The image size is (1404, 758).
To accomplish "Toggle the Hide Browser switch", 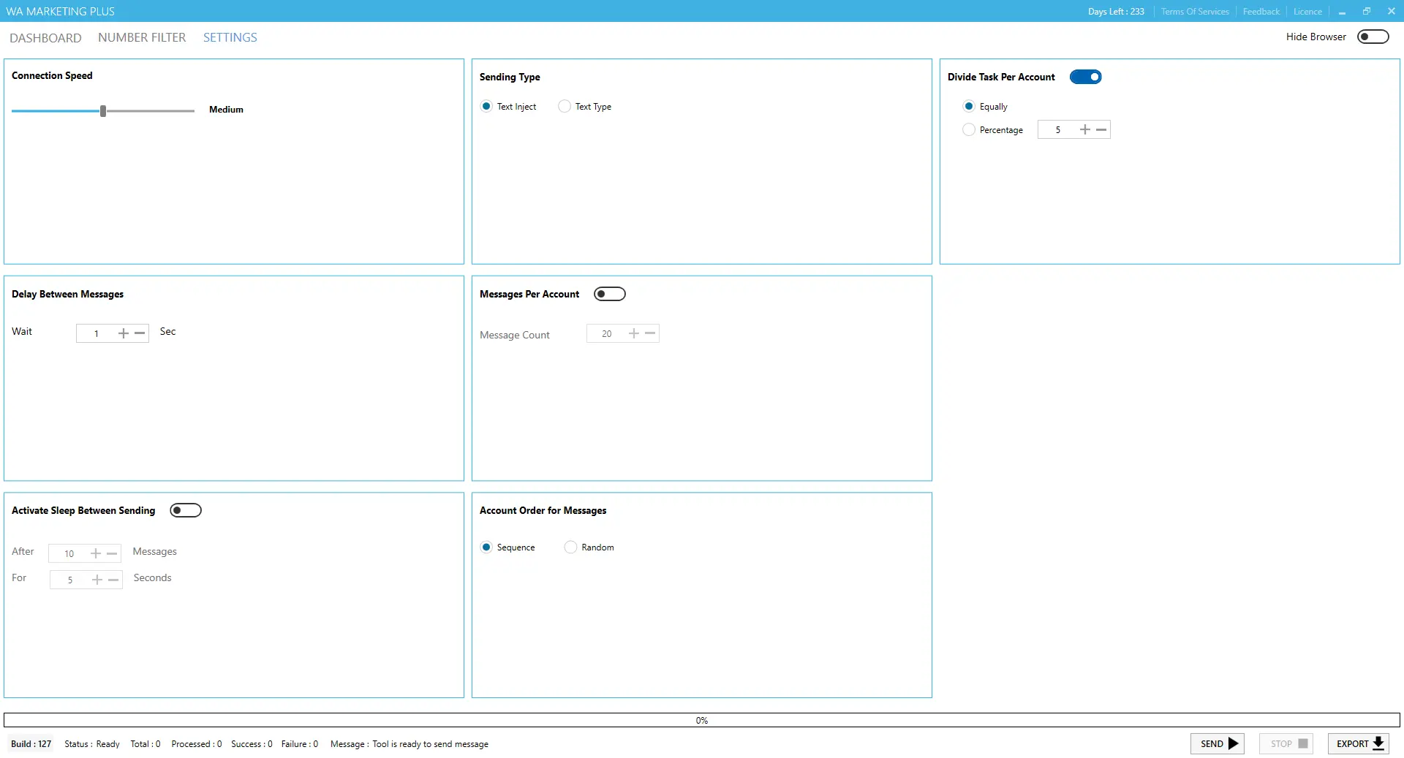I will click(x=1373, y=37).
